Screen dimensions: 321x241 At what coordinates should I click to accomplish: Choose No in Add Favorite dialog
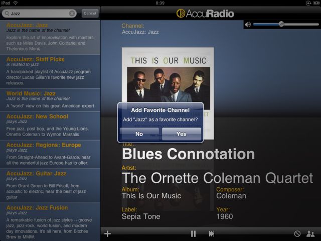(x=139, y=134)
